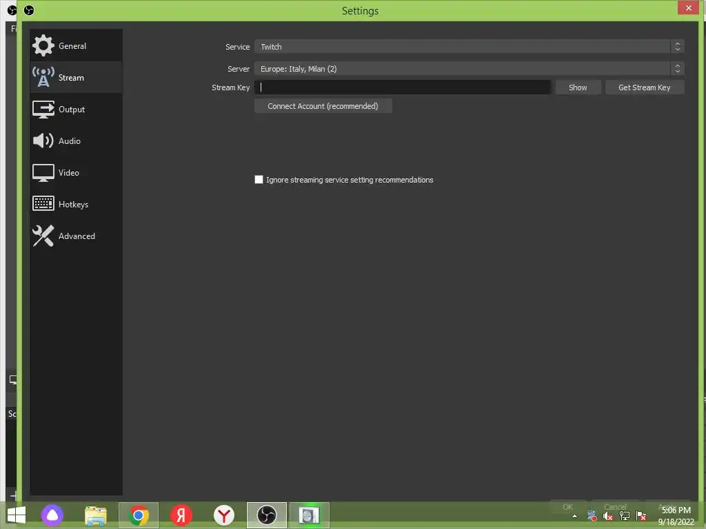
Task: Open the Service dropdown showing Twitch
Action: [x=469, y=46]
